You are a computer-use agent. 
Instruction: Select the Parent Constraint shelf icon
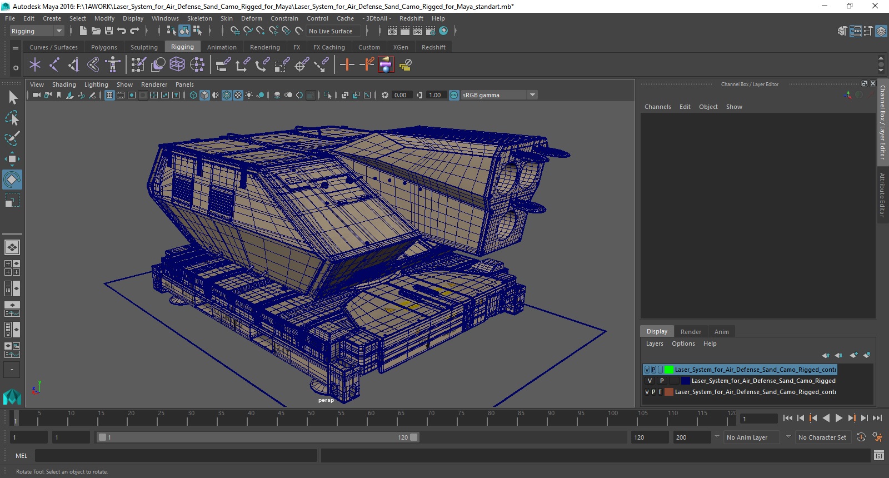click(223, 65)
